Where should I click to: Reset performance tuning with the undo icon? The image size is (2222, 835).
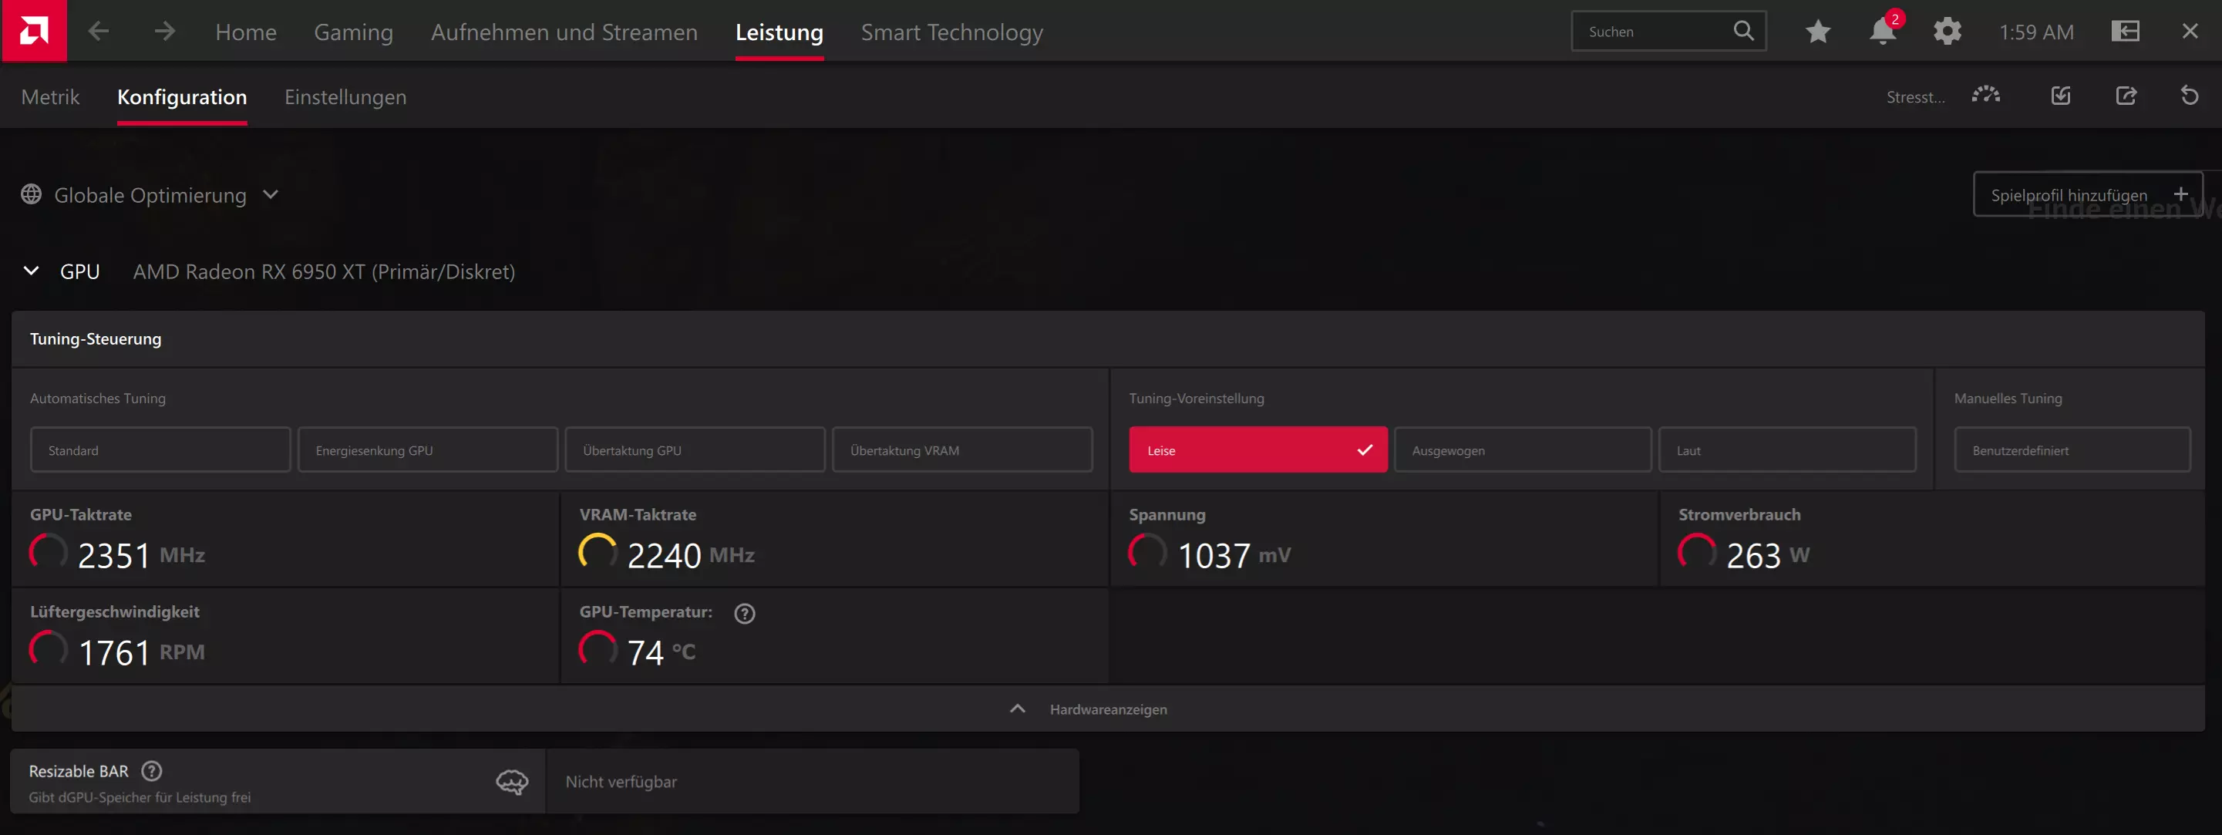(2189, 96)
